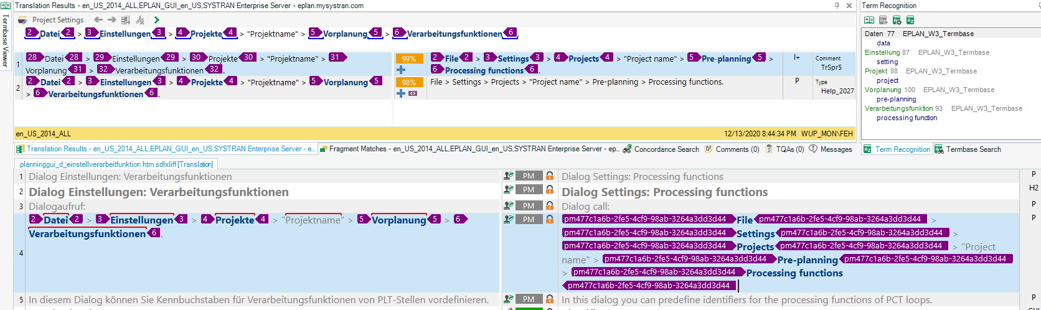
Task: Click the translation 'processing function'
Action: point(907,118)
